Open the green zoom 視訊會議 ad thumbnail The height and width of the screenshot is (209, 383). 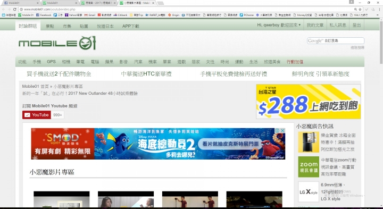point(309,167)
